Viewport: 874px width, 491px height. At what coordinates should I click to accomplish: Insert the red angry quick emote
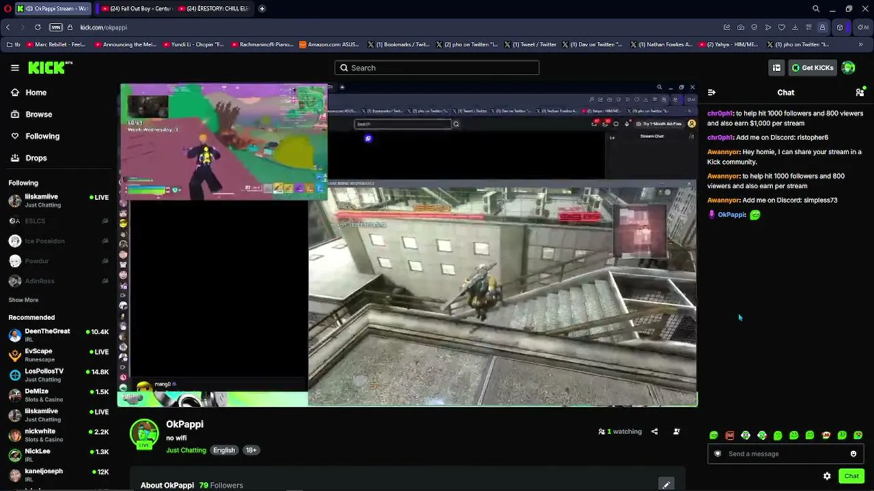pyautogui.click(x=730, y=435)
